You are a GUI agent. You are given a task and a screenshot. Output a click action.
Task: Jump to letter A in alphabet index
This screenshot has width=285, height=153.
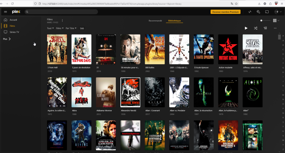click(x=283, y=41)
